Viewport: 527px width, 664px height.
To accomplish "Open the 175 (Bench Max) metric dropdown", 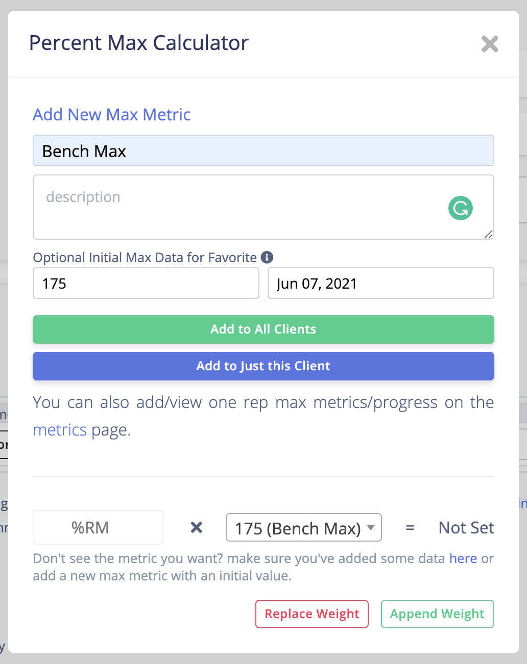I will (x=303, y=527).
